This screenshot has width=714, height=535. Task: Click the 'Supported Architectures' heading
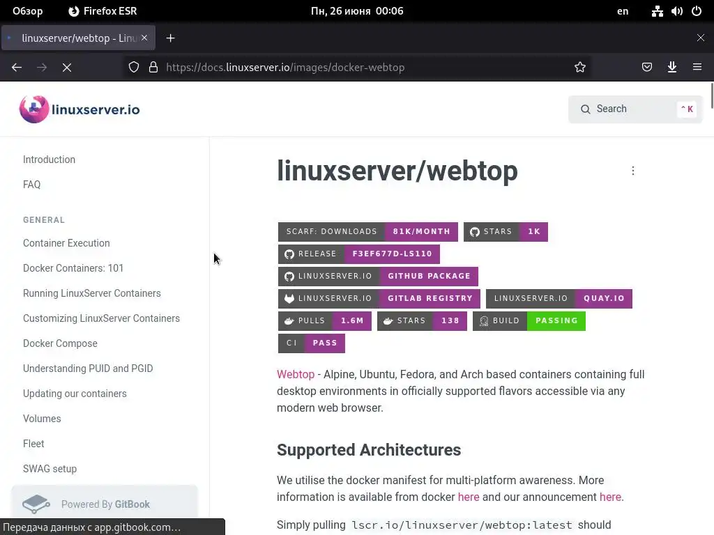[369, 450]
